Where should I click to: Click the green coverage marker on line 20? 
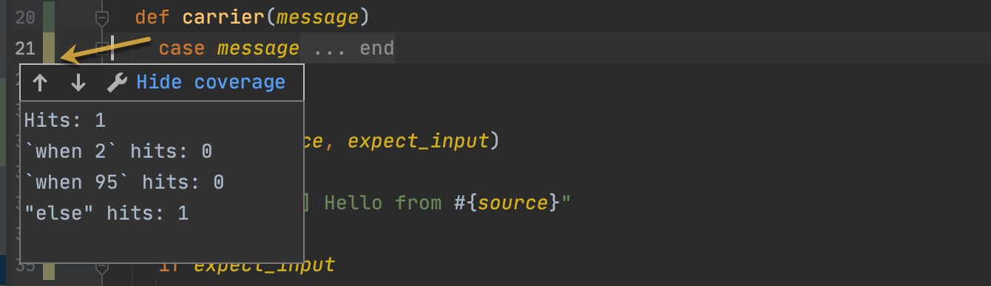pyautogui.click(x=50, y=16)
